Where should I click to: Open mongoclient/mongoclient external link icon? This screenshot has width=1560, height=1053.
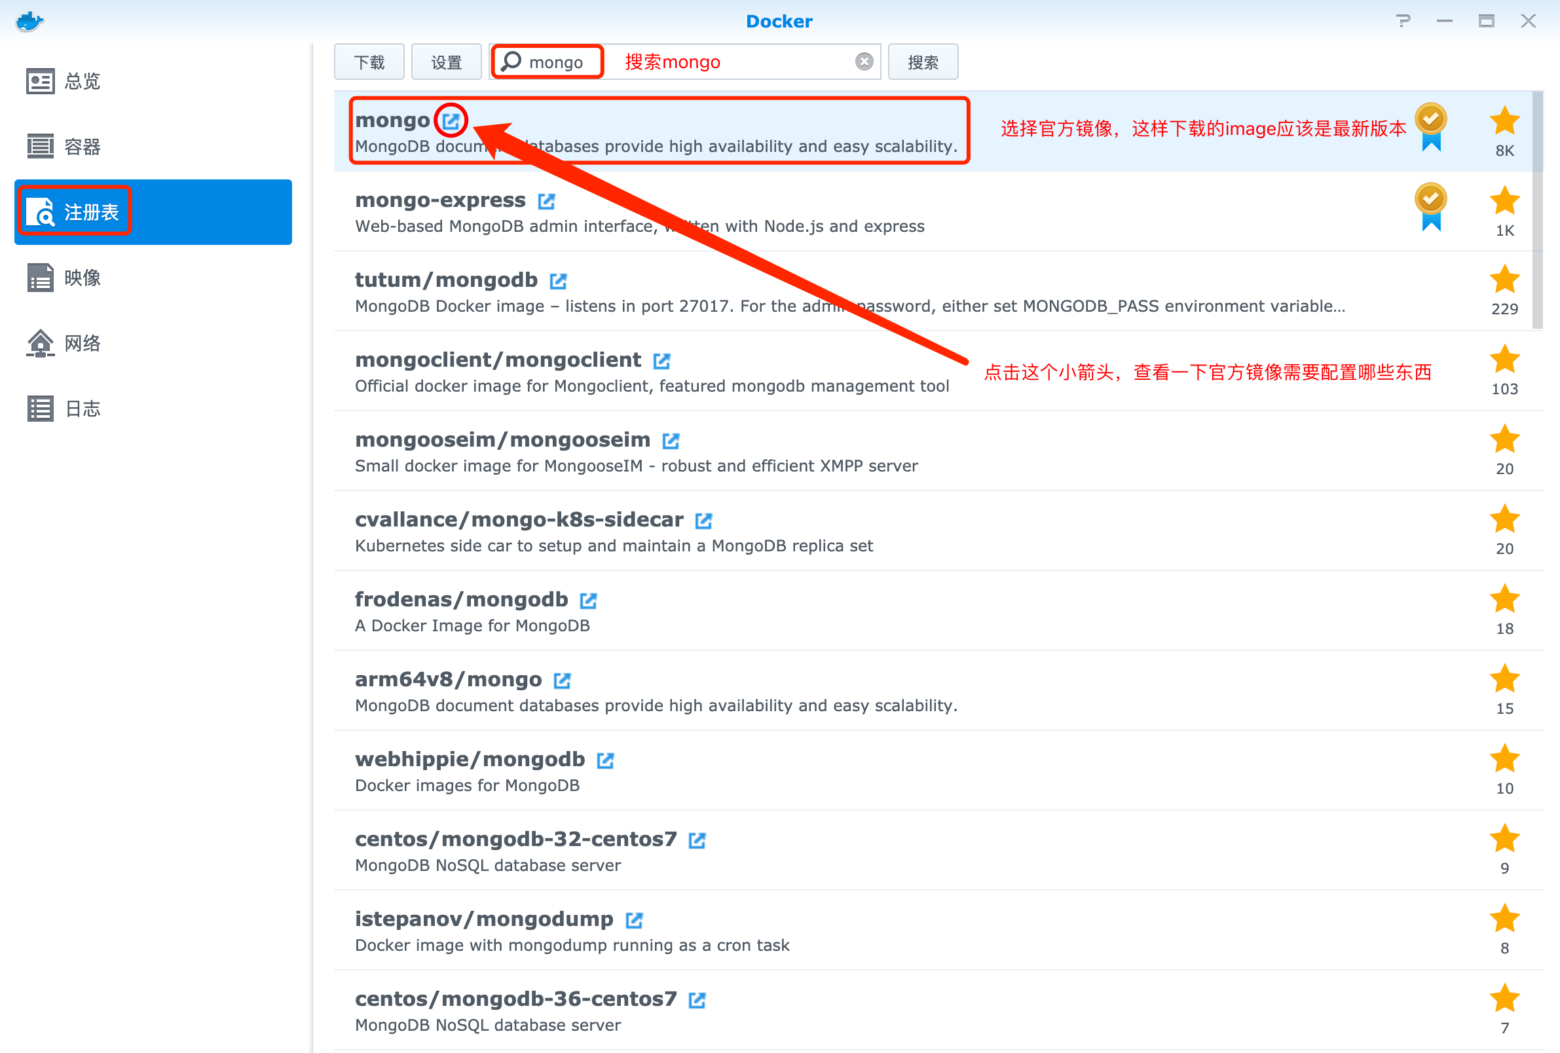click(662, 360)
